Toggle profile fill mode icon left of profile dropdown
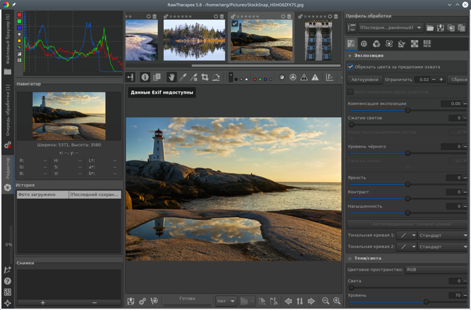471x310 pixels. [x=351, y=28]
